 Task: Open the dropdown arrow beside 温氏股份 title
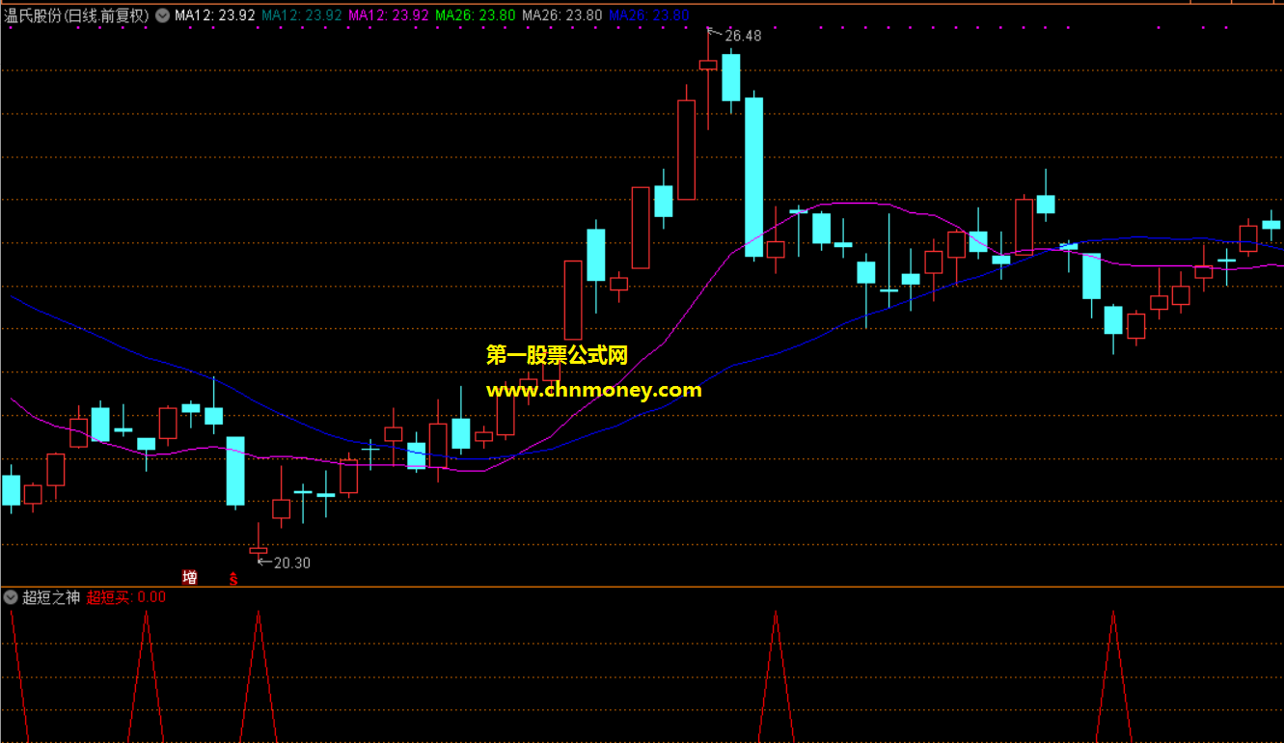click(x=161, y=15)
